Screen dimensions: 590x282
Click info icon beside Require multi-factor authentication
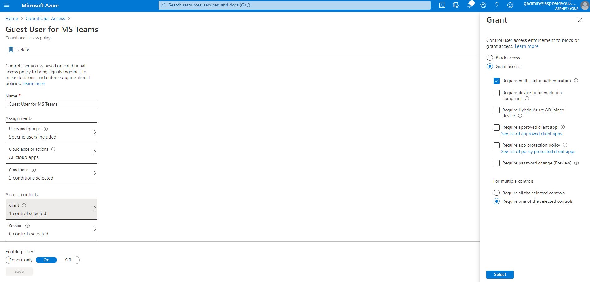(576, 81)
